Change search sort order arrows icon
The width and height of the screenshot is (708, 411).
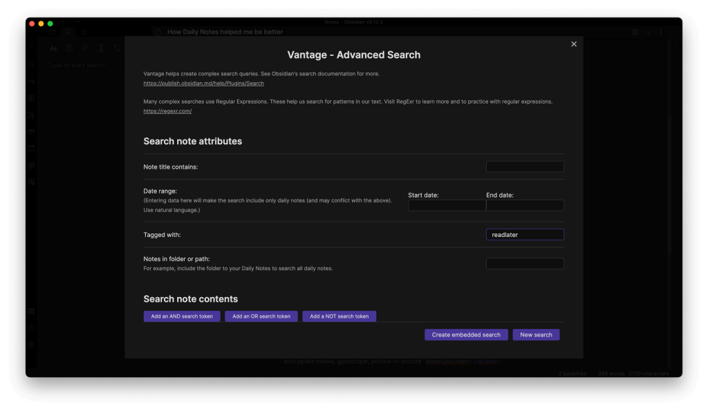116,48
